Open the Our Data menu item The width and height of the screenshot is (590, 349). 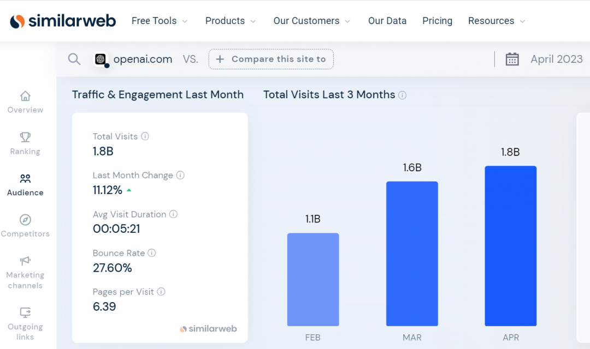tap(387, 21)
